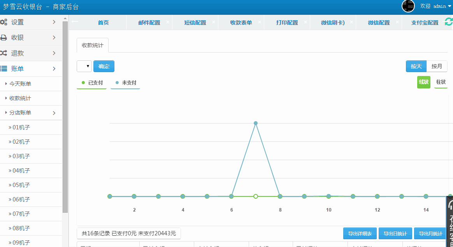Click the green refresh icon beside tabs
Screen dimensions: 453x247
[448, 22]
